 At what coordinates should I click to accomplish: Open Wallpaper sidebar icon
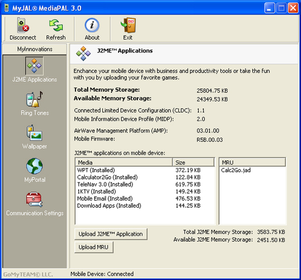tap(34, 133)
